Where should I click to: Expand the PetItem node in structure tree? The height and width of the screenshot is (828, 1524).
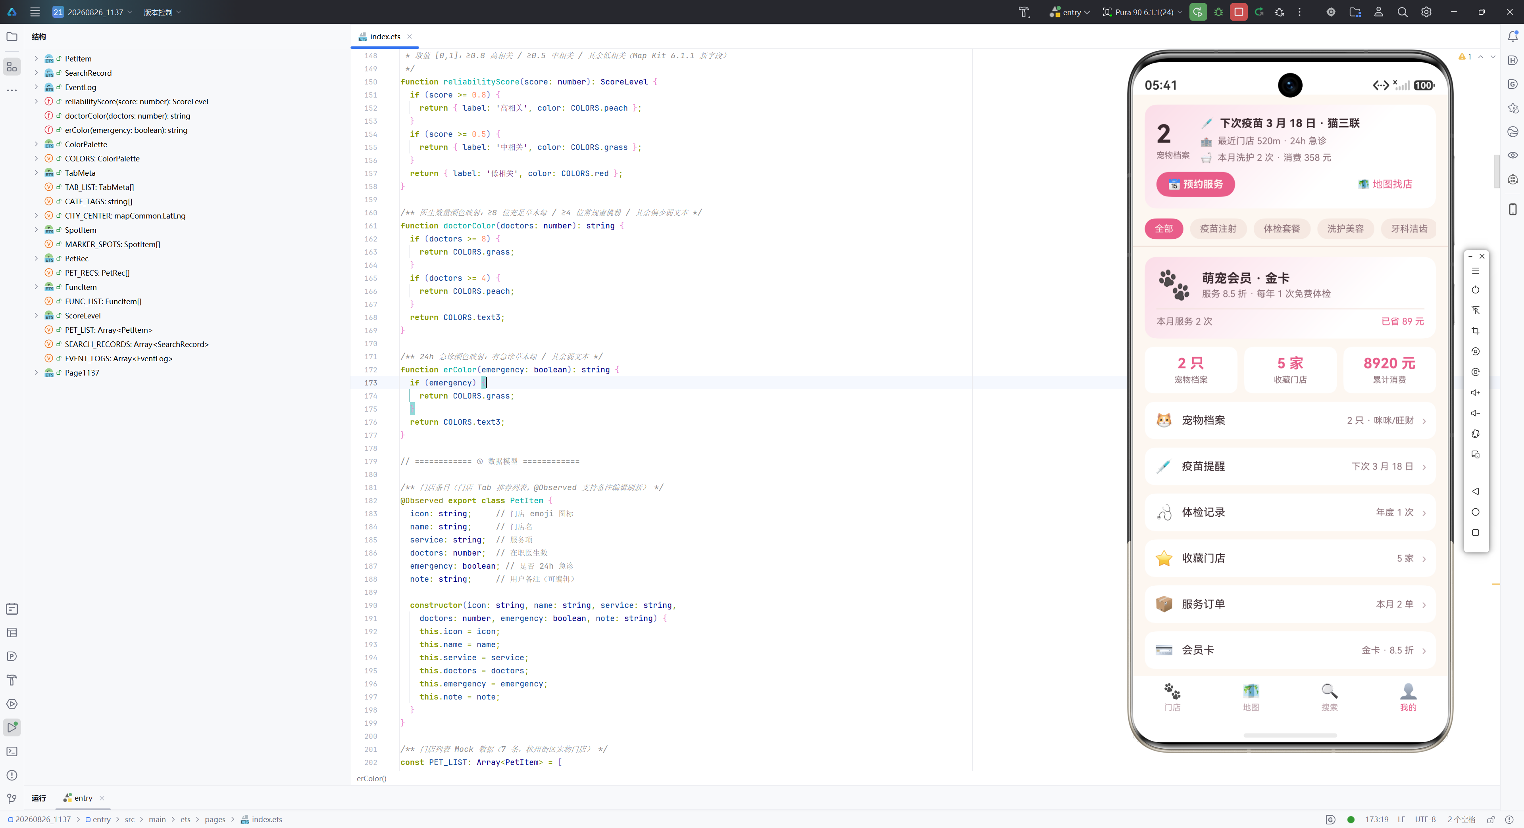[x=36, y=59]
